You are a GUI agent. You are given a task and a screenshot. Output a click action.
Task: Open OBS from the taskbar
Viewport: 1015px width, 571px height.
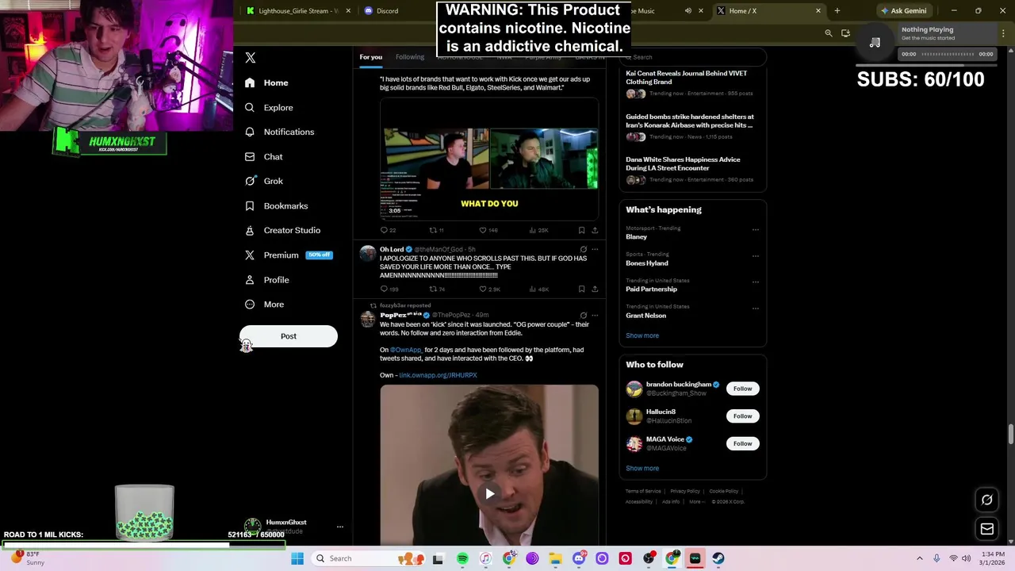click(649, 558)
